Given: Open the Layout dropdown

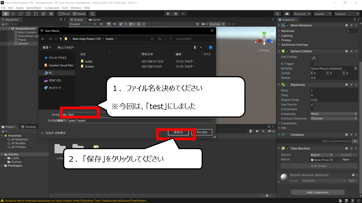Looking at the screenshot, I should (347, 14).
